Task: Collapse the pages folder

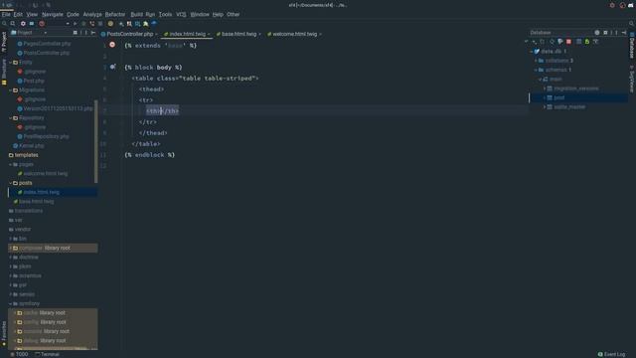Action: [11, 164]
